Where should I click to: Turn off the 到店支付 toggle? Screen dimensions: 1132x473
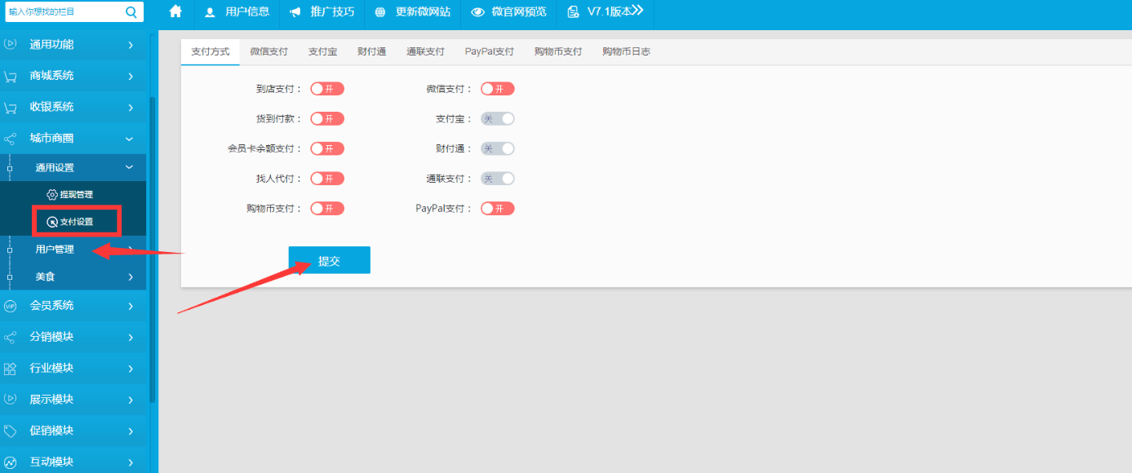pyautogui.click(x=327, y=89)
